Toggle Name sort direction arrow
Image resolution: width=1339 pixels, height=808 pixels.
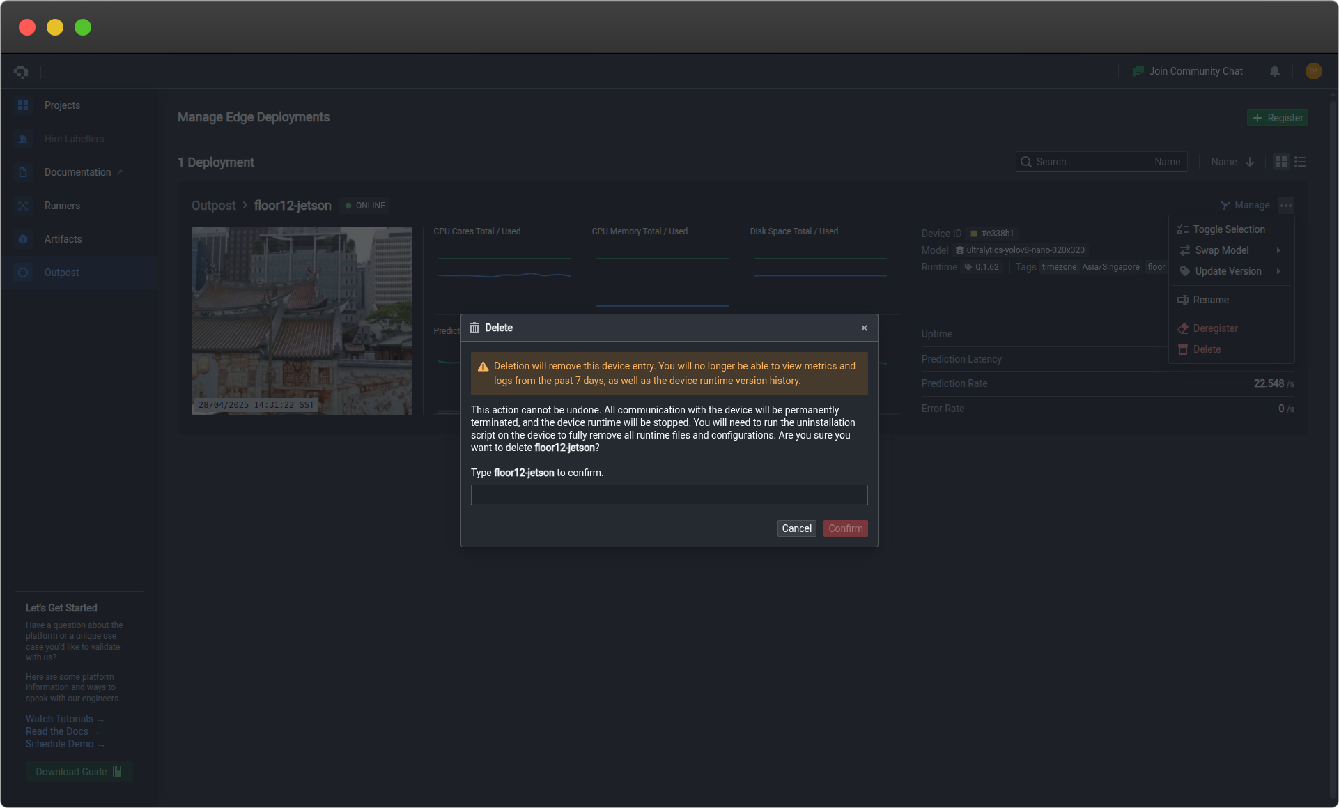click(x=1250, y=162)
